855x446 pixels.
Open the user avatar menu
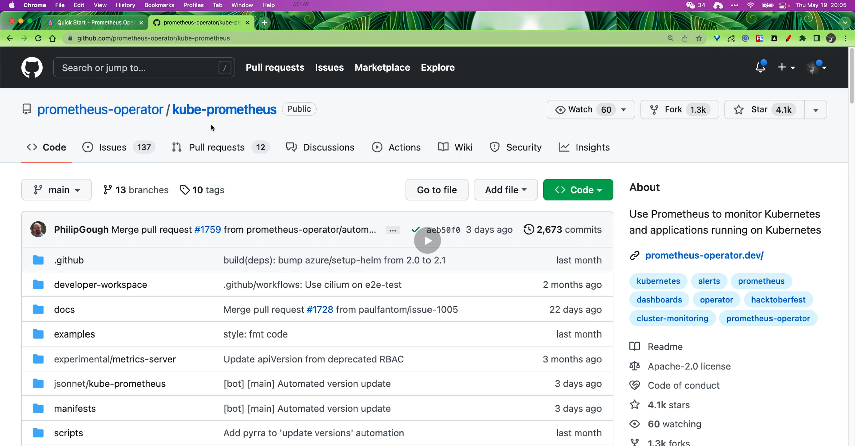(816, 67)
